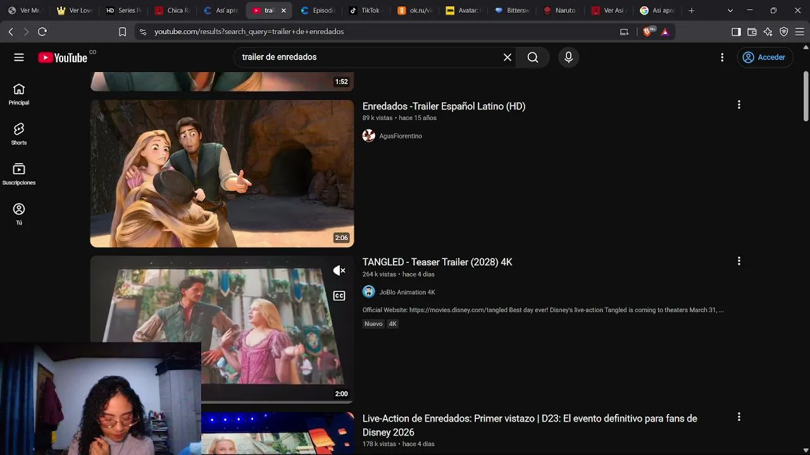Click the browser address bar URL
This screenshot has height=455, width=810.
[249, 32]
